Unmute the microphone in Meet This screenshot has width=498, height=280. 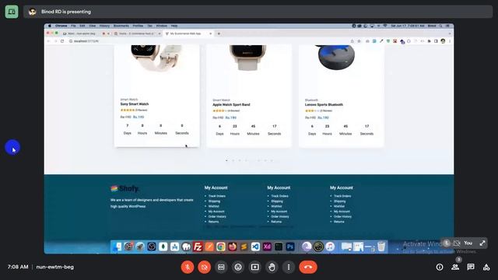click(x=188, y=267)
